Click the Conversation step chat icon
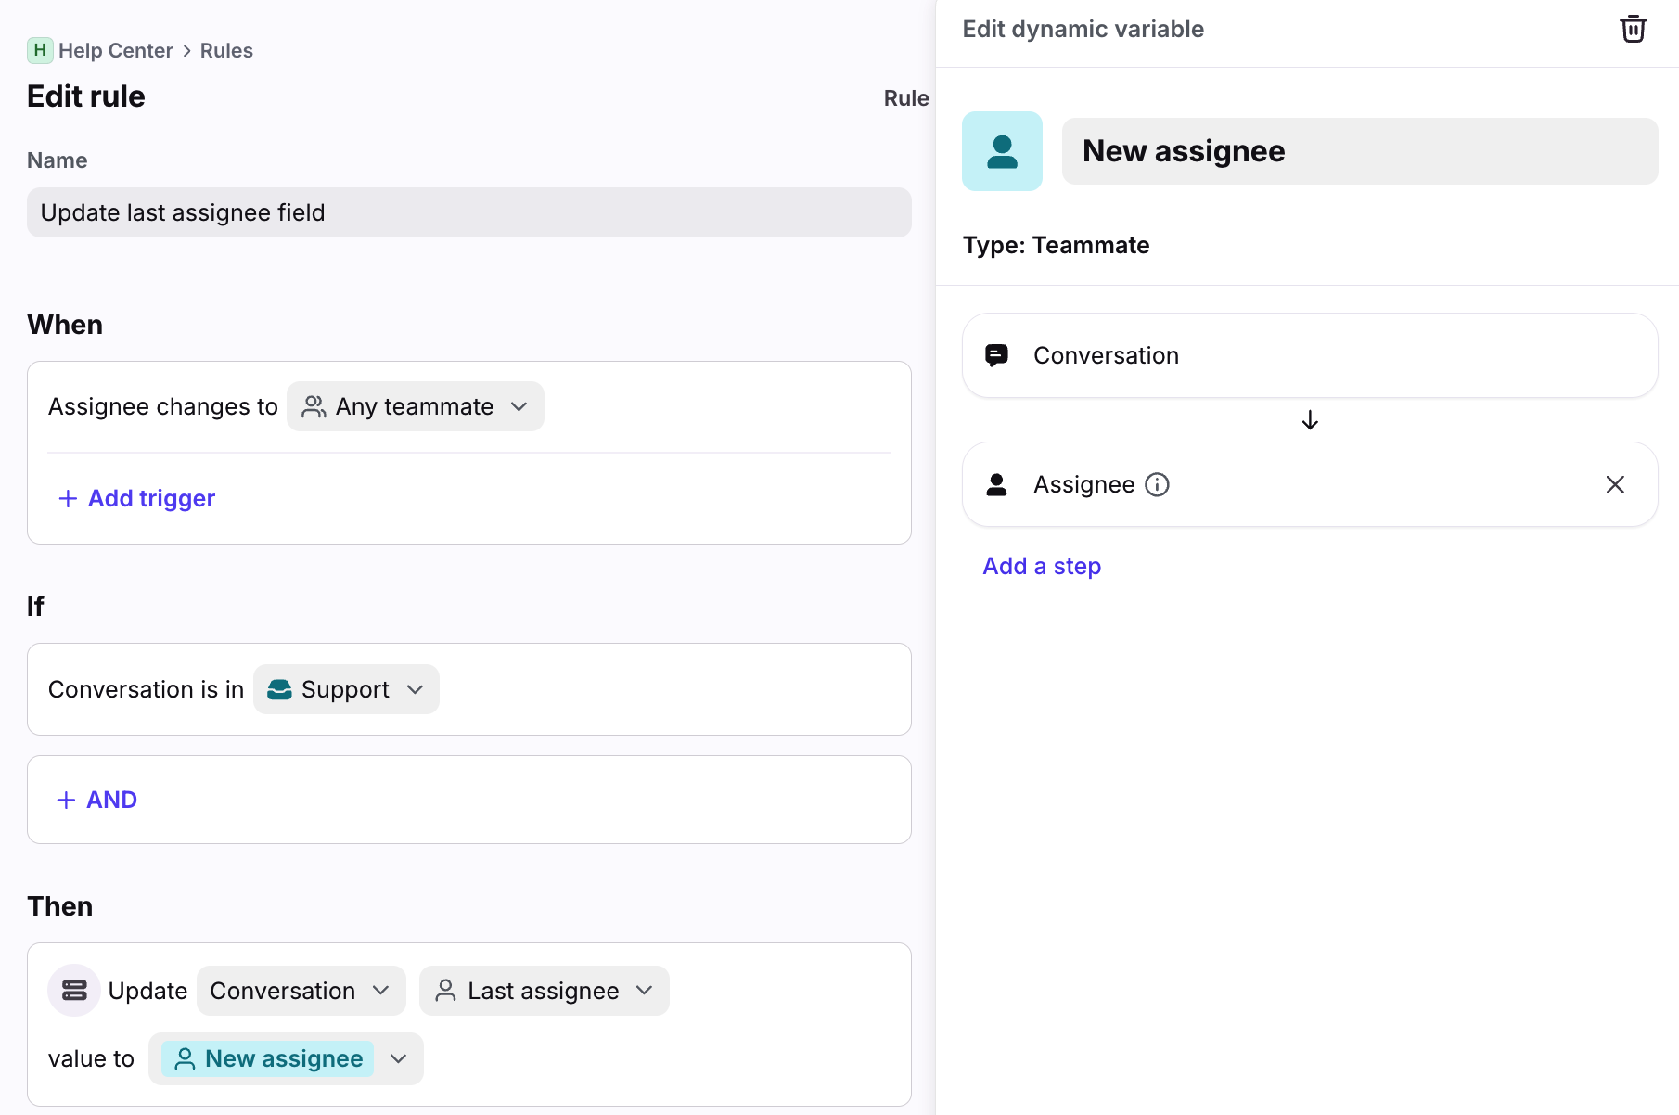1679x1115 pixels. (x=996, y=356)
